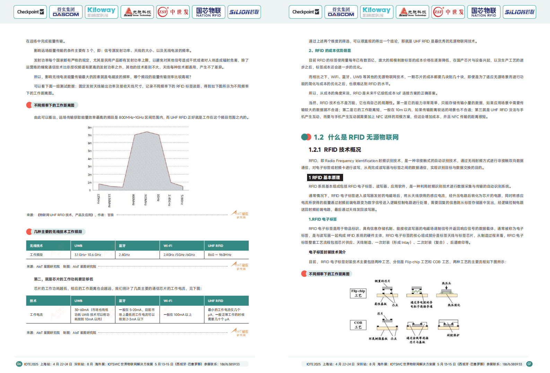
Task: Click the ZSF 中世发 logo on page 06 header
Action: (173, 12)
